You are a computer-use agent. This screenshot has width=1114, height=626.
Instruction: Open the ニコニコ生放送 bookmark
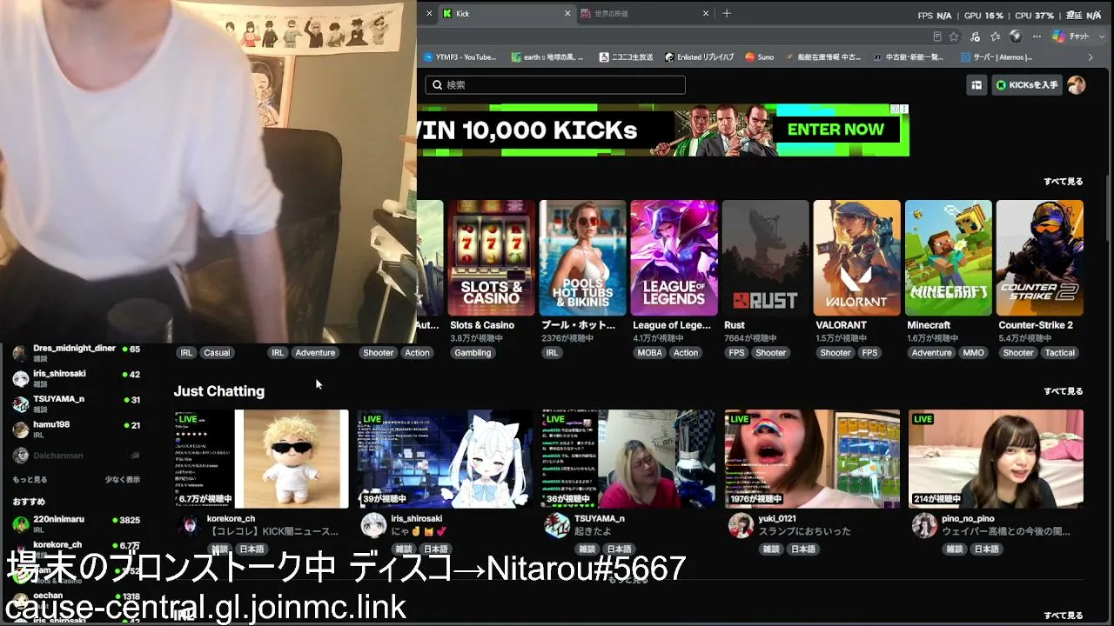click(x=626, y=57)
